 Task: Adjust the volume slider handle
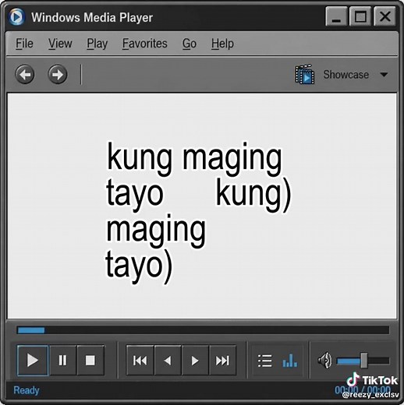click(x=364, y=361)
